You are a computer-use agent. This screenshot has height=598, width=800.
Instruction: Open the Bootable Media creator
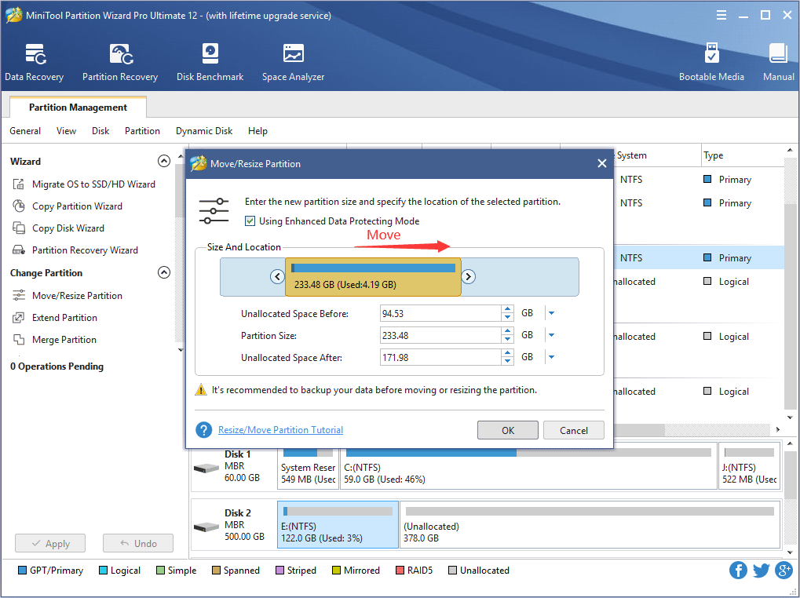[x=711, y=61]
